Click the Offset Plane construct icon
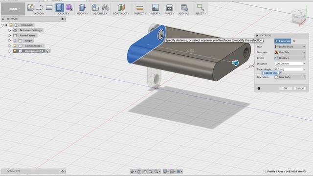The image size is (313, 176). tap(121, 8)
